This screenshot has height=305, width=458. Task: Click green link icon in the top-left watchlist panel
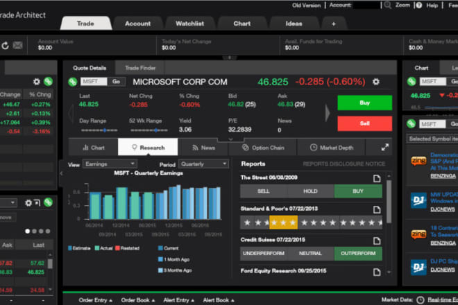(x=48, y=81)
